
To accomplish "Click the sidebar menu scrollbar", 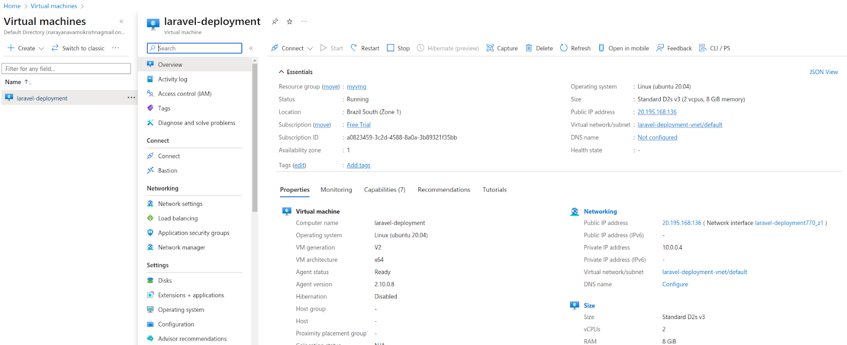I will point(255,137).
